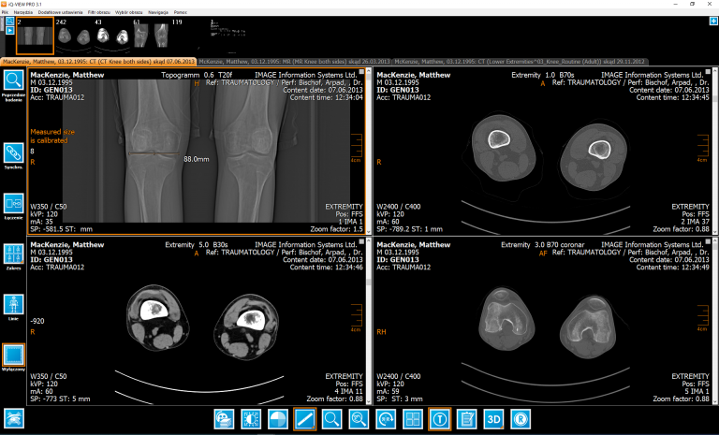719x435 pixels.
Task: Click the scrollbar of the Topogramm viewport
Action: pyautogui.click(x=369, y=152)
